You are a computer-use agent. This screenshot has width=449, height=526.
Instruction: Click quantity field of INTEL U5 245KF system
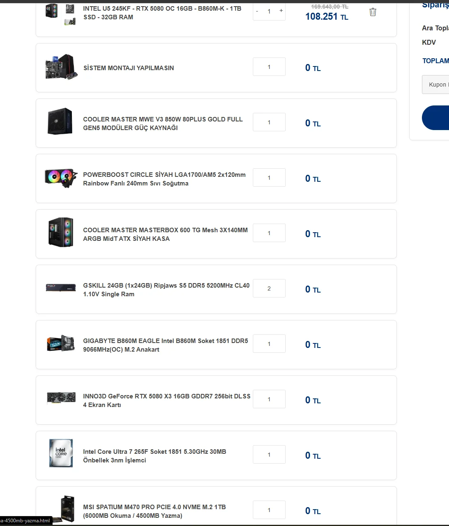click(269, 11)
